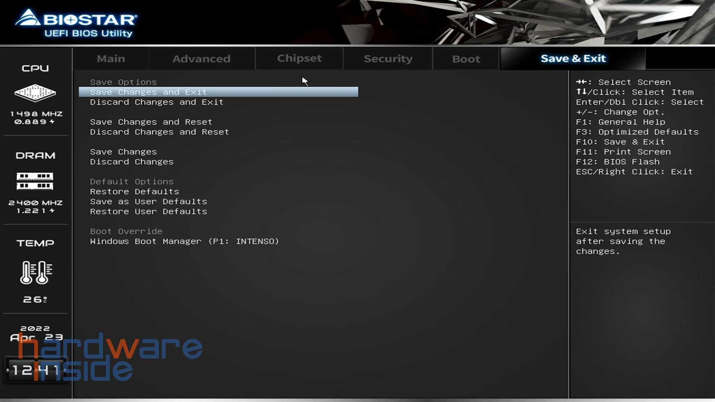
Task: Select the Main tab in BIOS
Action: click(111, 58)
